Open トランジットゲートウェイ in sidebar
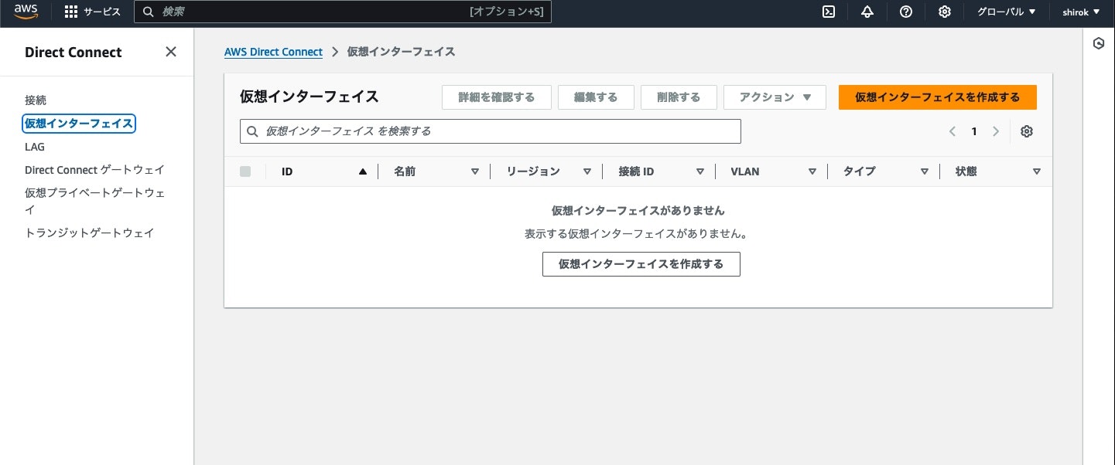 (x=90, y=232)
